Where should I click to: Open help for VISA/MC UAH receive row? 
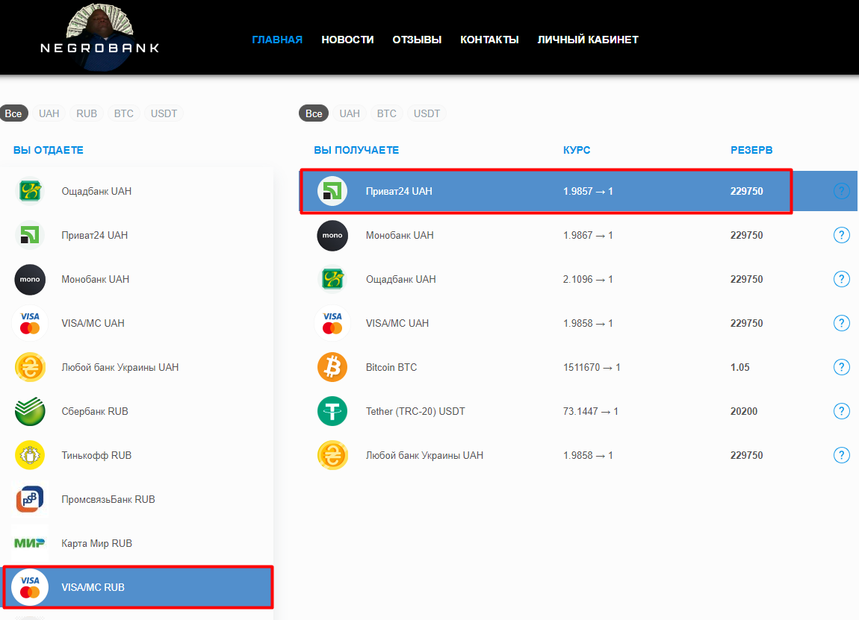click(x=842, y=323)
